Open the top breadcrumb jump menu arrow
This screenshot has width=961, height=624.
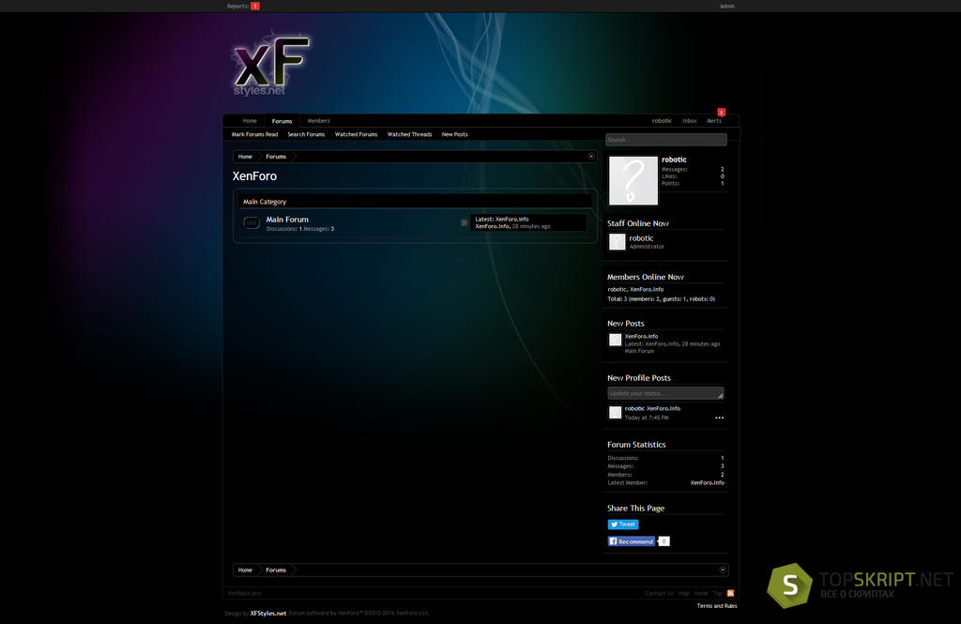[x=591, y=157]
